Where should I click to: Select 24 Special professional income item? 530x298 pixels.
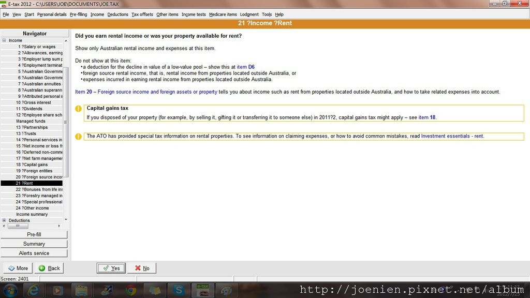coord(39,202)
